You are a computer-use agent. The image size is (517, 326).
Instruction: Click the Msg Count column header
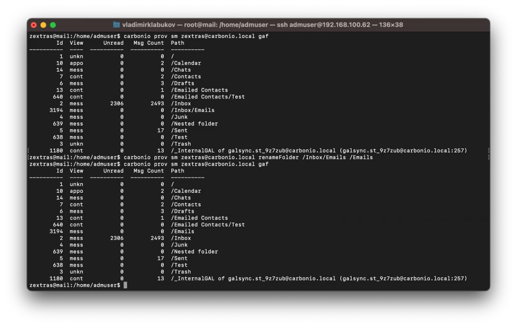click(147, 42)
